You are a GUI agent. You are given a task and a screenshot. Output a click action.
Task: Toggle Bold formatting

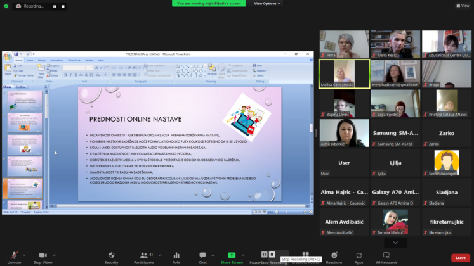point(65,75)
